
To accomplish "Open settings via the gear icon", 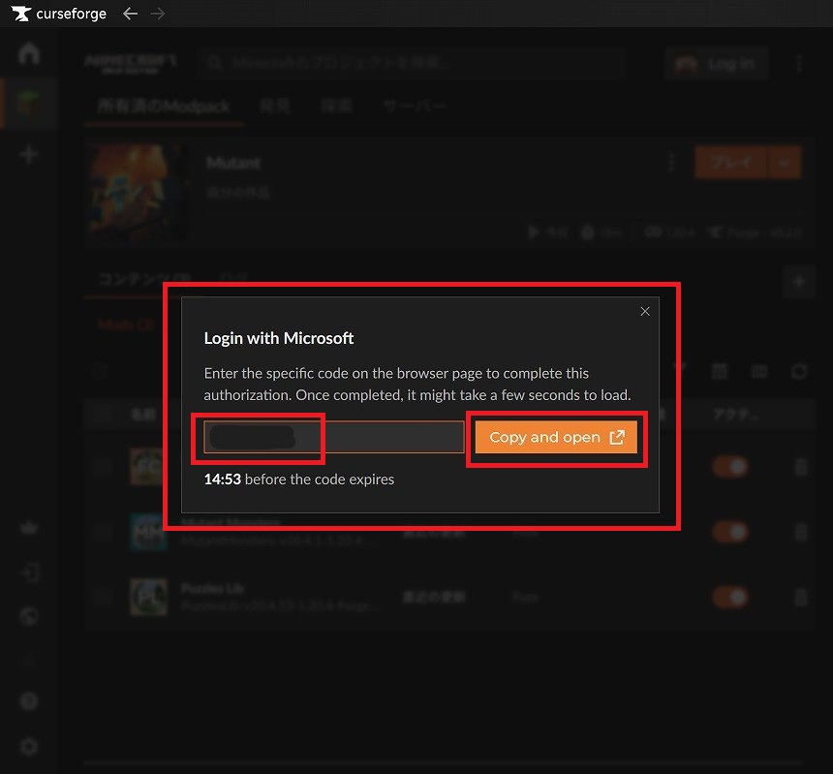I will coord(29,746).
